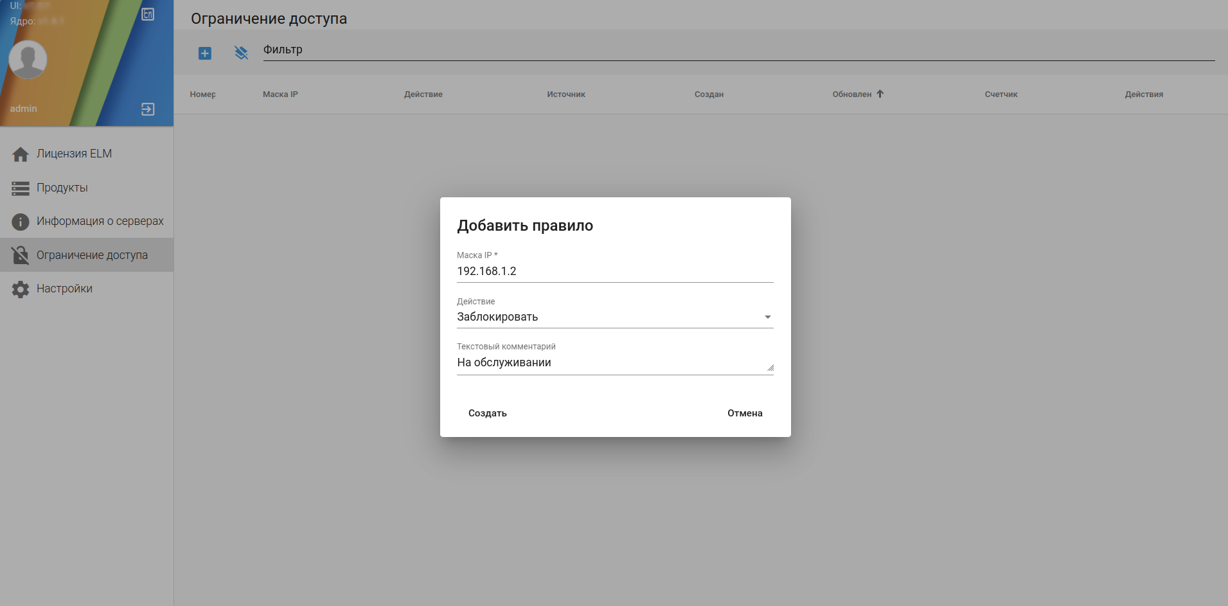Click the Текстовый комментарий text area
Screen dimensions: 1228x606
[x=610, y=362]
